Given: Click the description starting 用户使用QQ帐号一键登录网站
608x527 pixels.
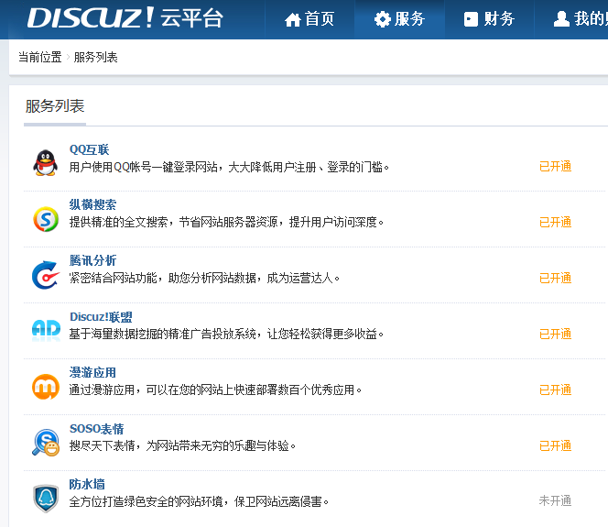Looking at the screenshot, I should (x=229, y=167).
